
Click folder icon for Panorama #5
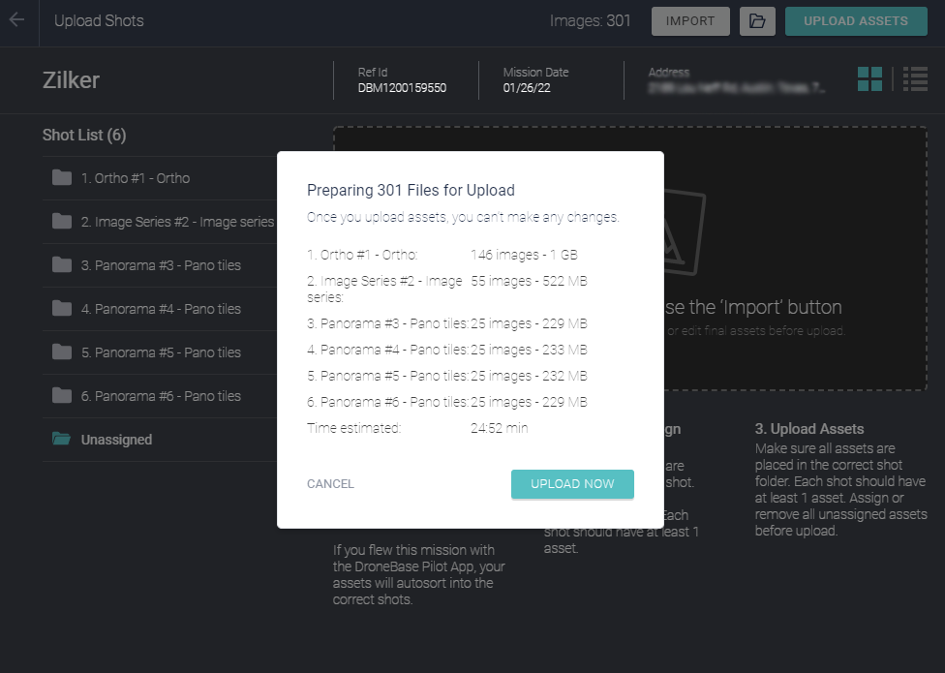coord(61,352)
